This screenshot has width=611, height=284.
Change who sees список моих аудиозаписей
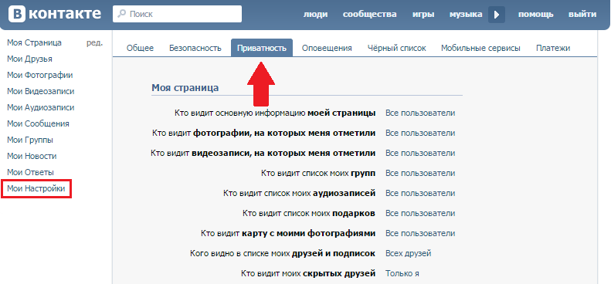[420, 193]
